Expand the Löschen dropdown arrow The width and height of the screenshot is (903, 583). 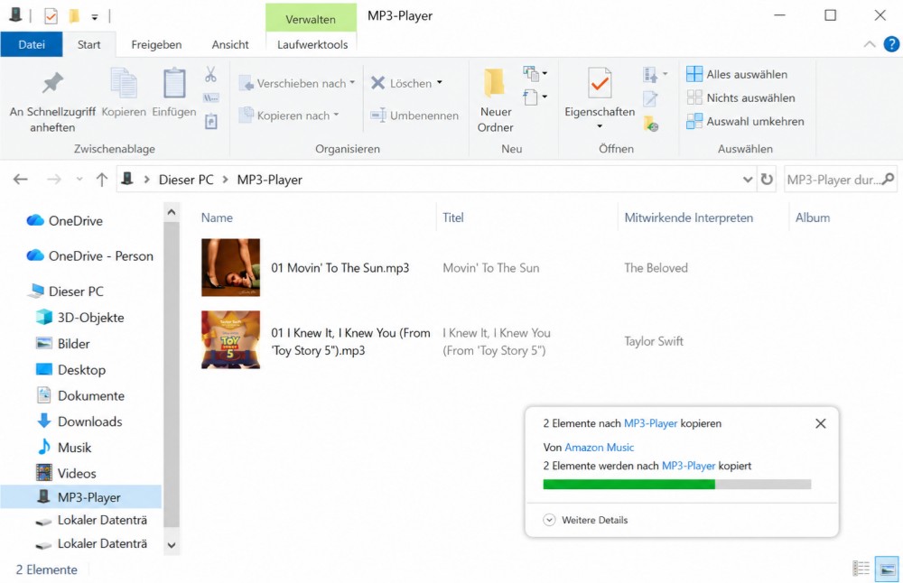440,83
